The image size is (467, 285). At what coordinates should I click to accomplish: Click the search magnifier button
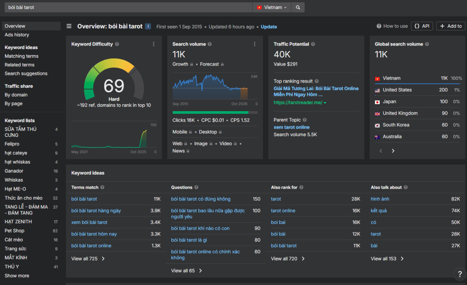(x=298, y=7)
